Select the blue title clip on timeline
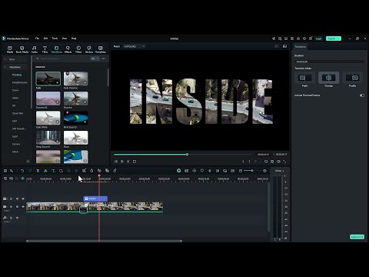This screenshot has height=277, width=369. tap(95, 199)
